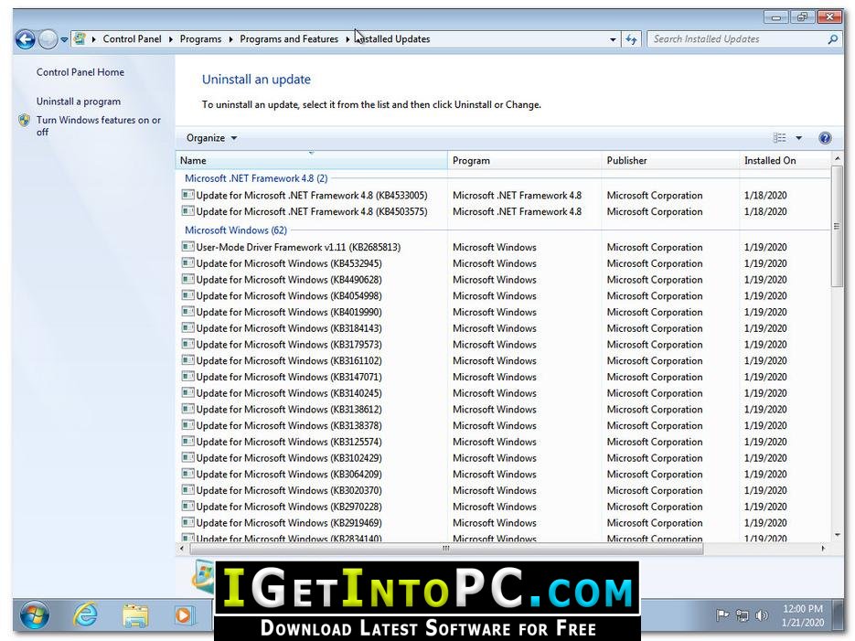Sort by the Publisher column header
Screen dimensions: 855x641
pos(669,160)
